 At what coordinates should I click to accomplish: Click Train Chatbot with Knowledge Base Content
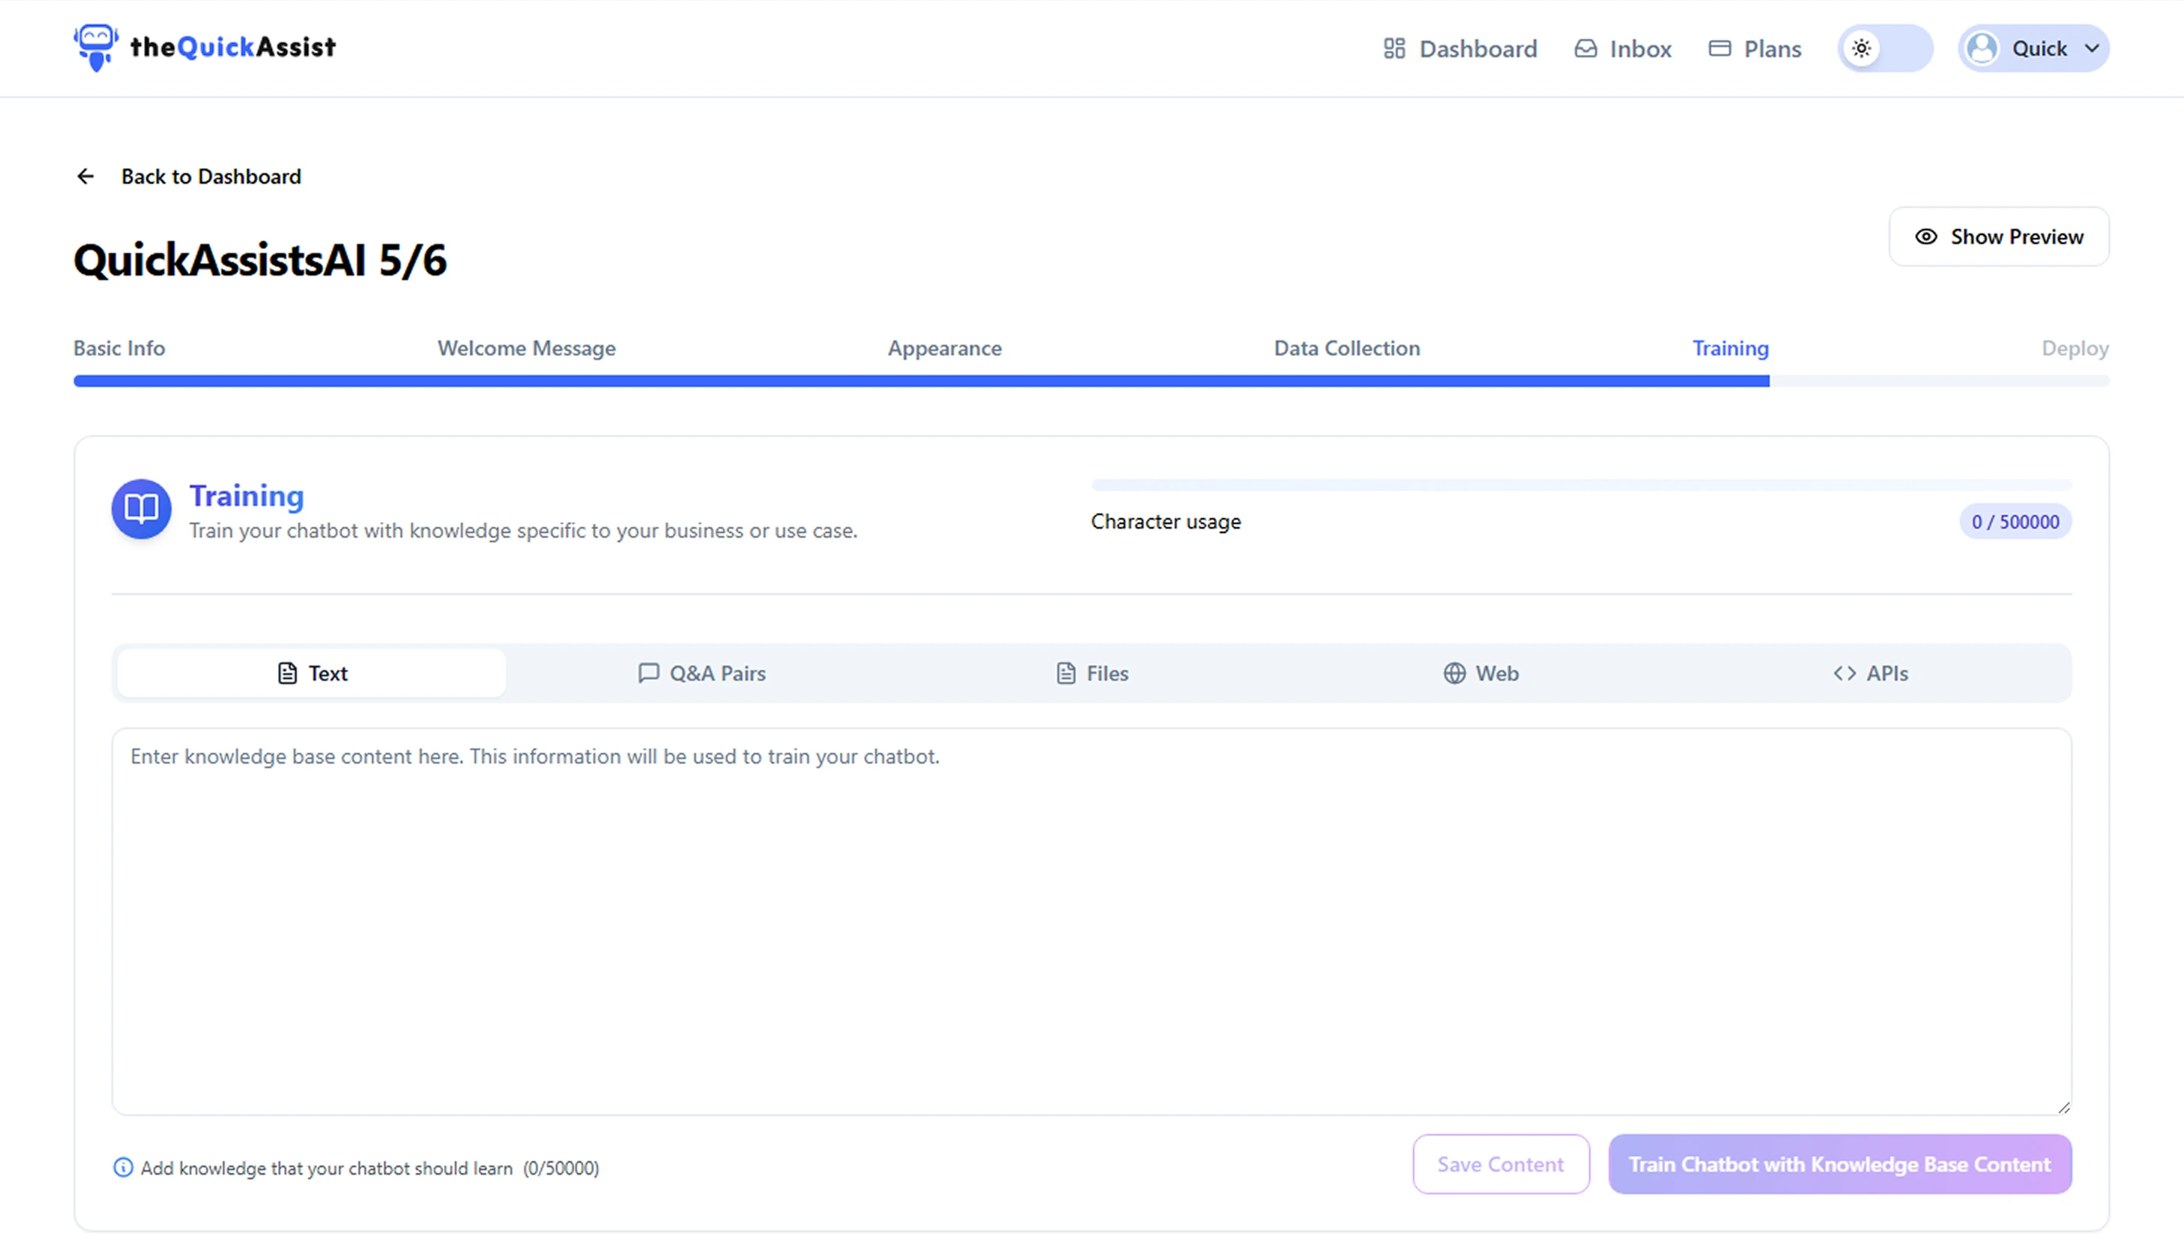[1839, 1165]
